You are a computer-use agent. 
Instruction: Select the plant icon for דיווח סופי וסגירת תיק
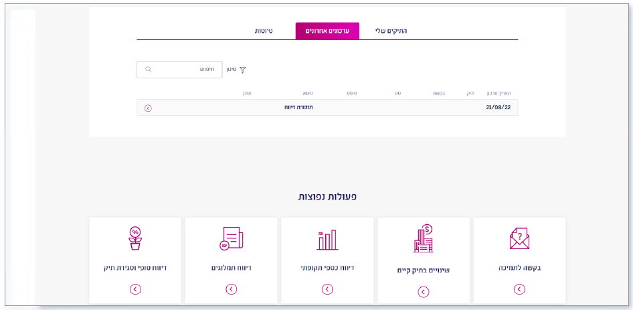click(135, 238)
